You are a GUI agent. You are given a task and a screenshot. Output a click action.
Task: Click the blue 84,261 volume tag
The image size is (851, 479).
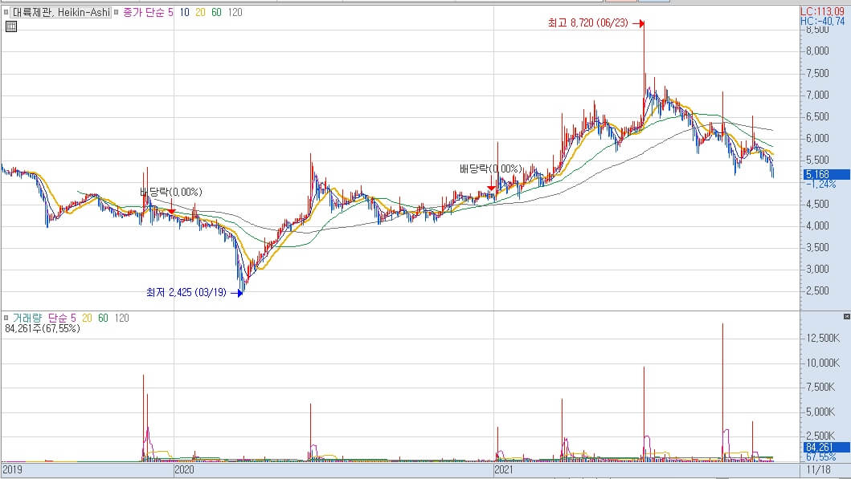point(827,448)
